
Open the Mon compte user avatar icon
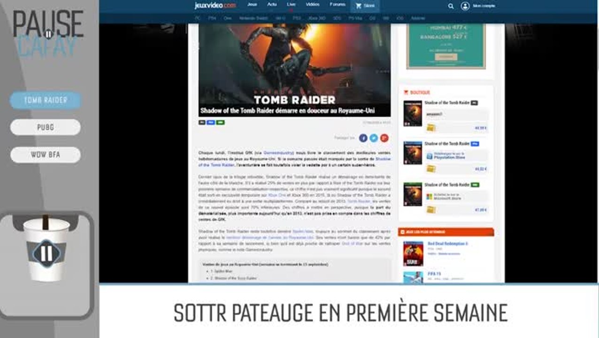tap(465, 6)
